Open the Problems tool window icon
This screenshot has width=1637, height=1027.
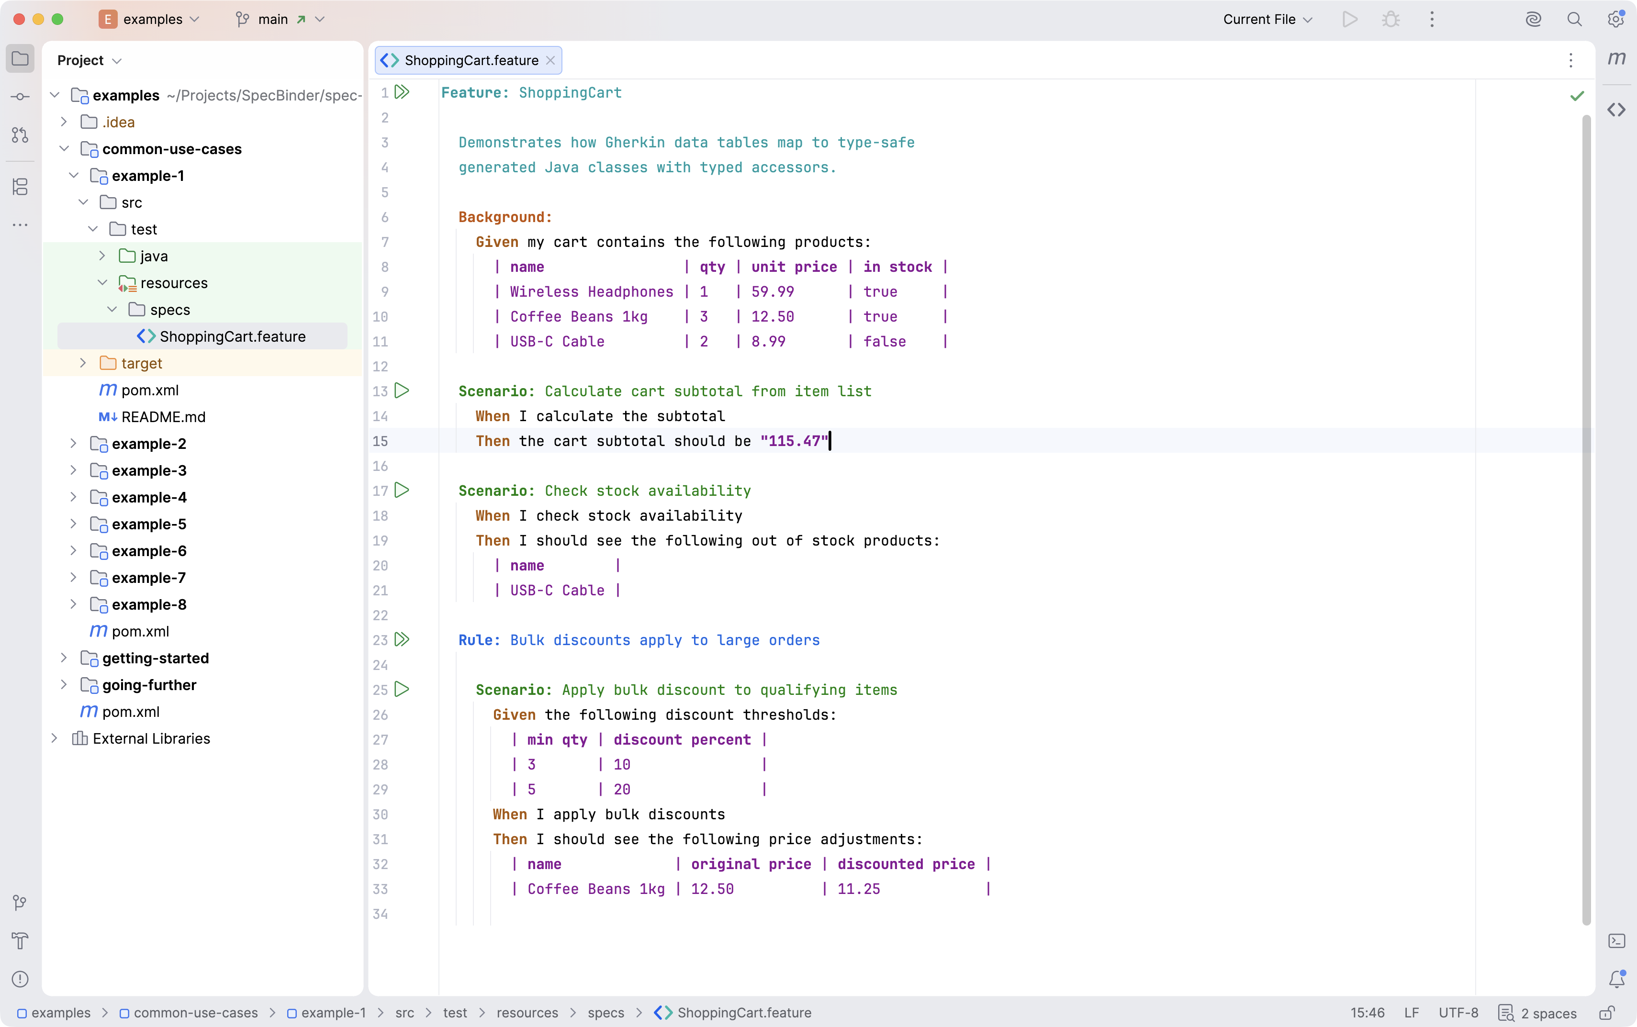[x=21, y=979]
